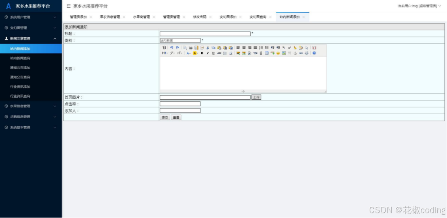Open the editor about/help icon
This screenshot has height=218, width=447.
pyautogui.click(x=314, y=53)
